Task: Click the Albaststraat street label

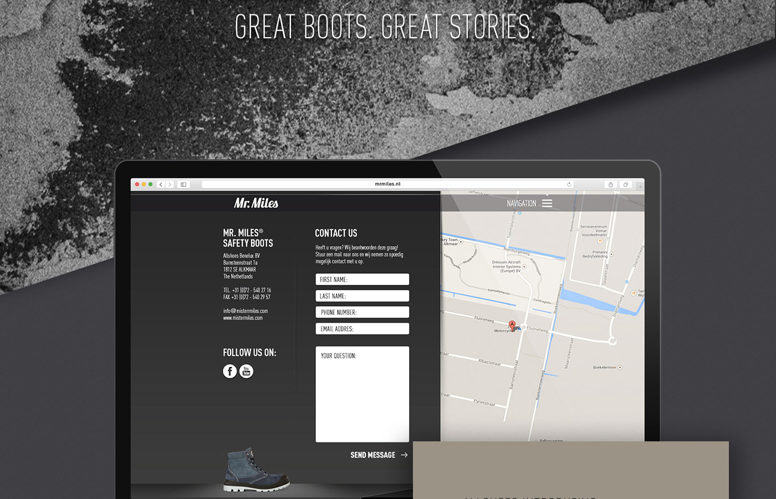Action: tap(489, 363)
